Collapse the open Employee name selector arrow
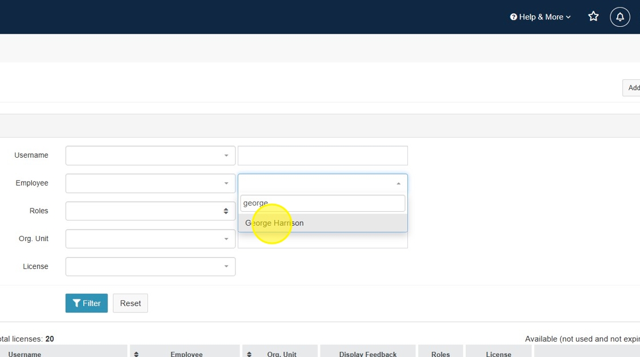 coord(398,183)
